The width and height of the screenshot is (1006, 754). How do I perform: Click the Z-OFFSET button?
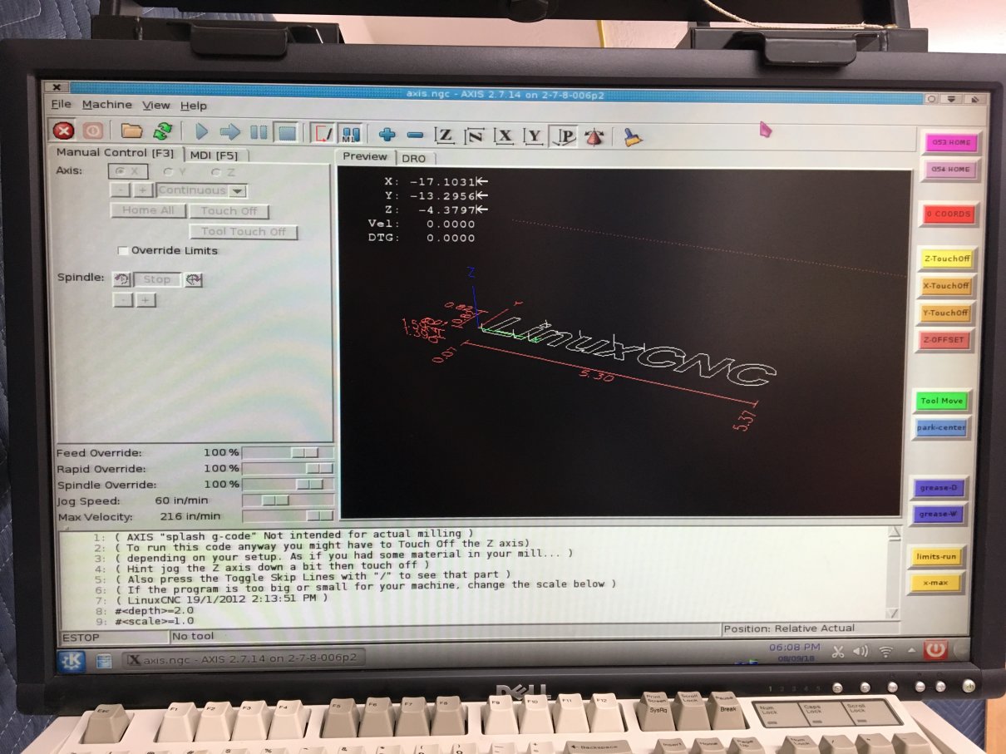point(944,340)
